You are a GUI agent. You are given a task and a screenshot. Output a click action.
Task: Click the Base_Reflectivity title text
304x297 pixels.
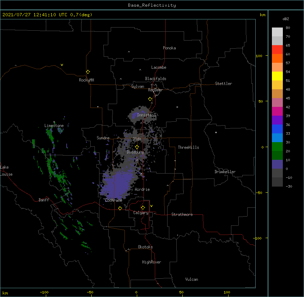[x=152, y=5]
